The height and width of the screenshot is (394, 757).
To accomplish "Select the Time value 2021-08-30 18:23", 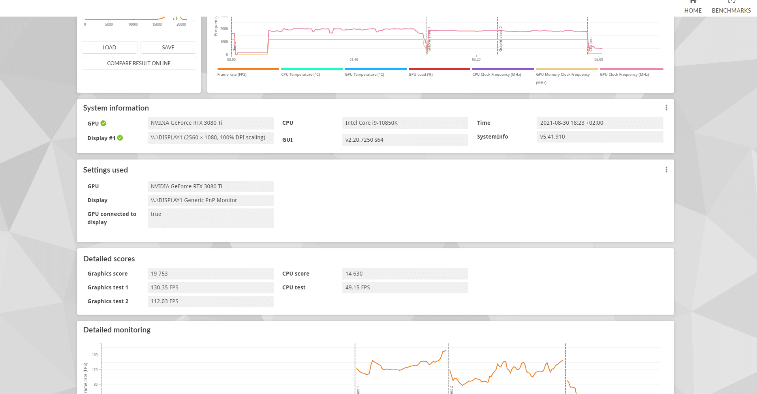I will point(600,123).
